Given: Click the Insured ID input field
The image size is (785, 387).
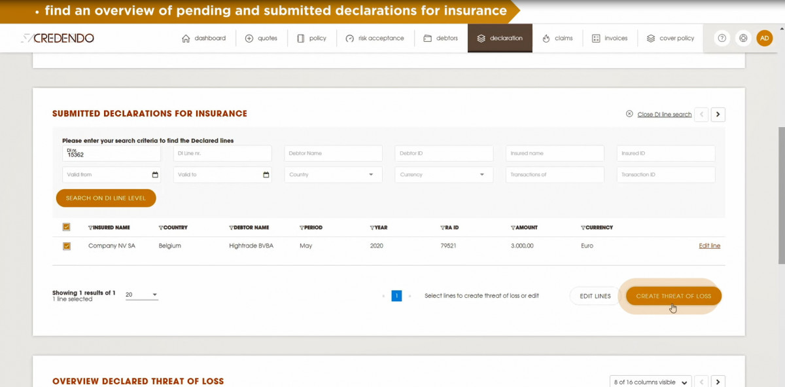Looking at the screenshot, I should (666, 153).
